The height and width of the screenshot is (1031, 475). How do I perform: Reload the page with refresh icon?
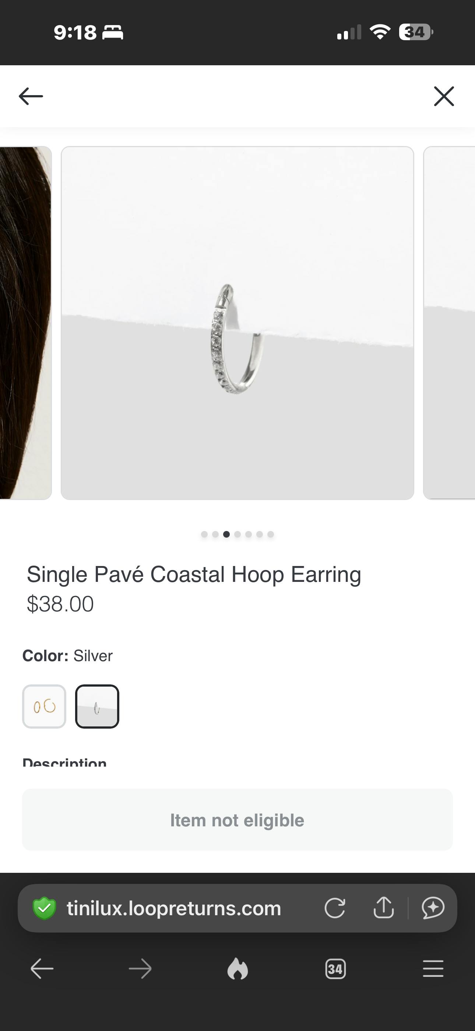click(335, 908)
